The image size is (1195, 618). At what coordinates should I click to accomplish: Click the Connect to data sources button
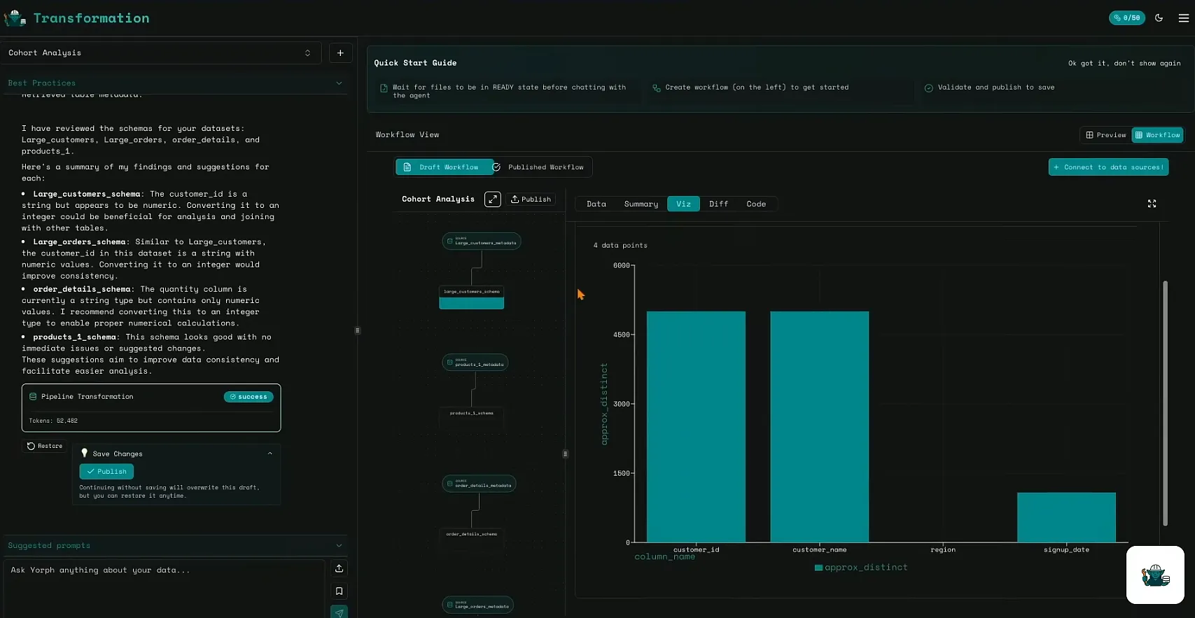click(1108, 167)
